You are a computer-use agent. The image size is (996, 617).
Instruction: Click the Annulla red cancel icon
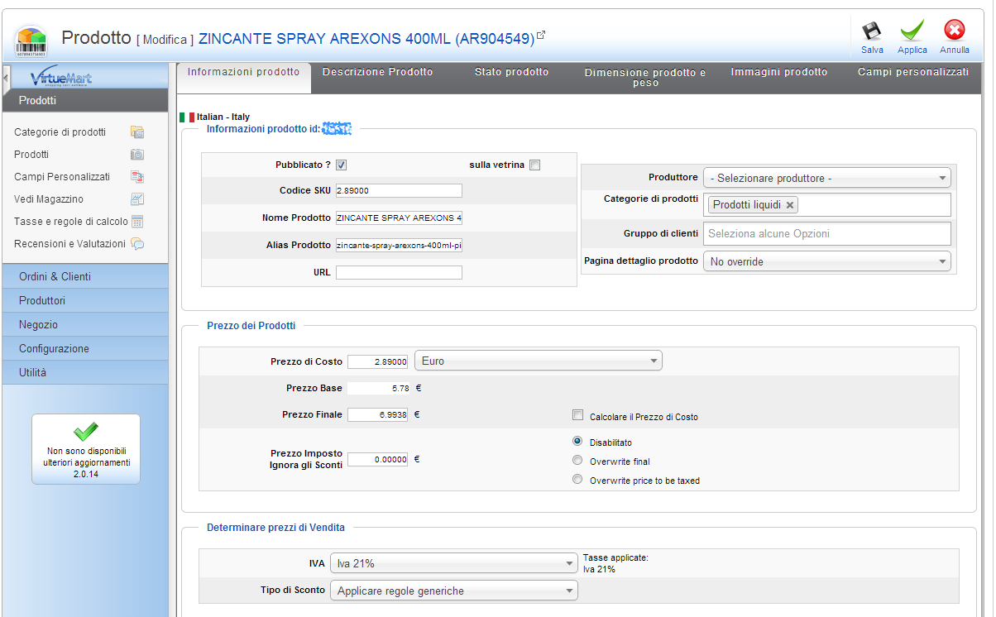tap(954, 31)
